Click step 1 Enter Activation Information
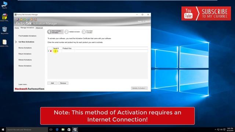The width and height of the screenshot is (235, 132). [55, 32]
